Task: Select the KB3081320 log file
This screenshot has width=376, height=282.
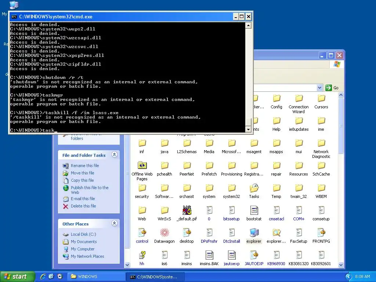Action: 299,255
